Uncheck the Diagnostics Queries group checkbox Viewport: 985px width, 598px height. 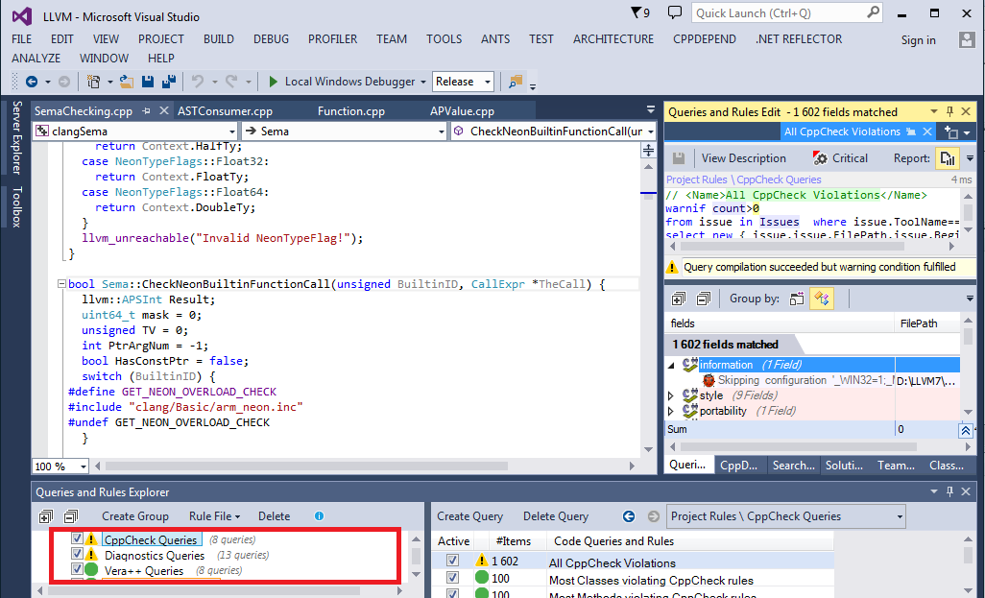[x=77, y=554]
